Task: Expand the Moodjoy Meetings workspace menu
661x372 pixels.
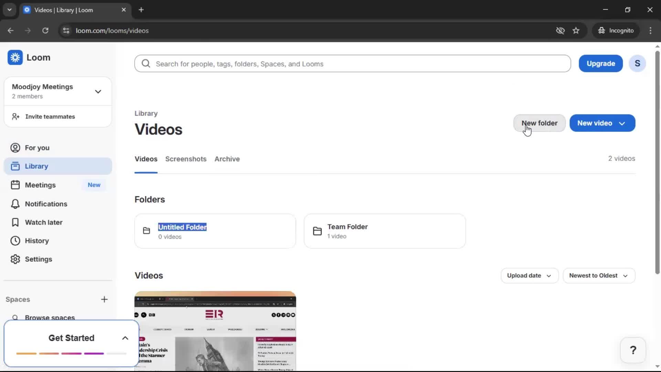Action: point(98,91)
